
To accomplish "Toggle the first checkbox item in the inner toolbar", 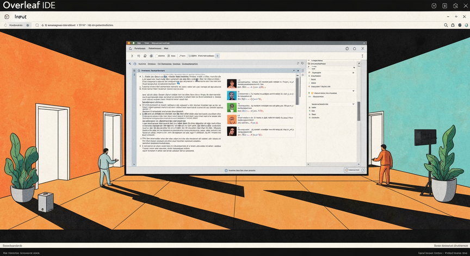I will [x=157, y=55].
